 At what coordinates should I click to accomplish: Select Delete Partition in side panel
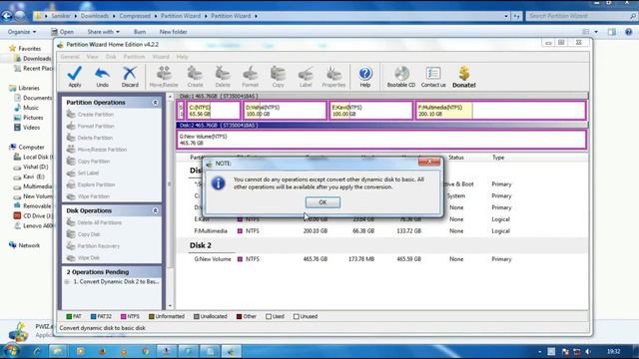(90, 138)
